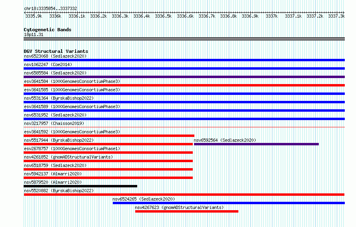Click the 3336.8k ruler tick label

(228, 16)
